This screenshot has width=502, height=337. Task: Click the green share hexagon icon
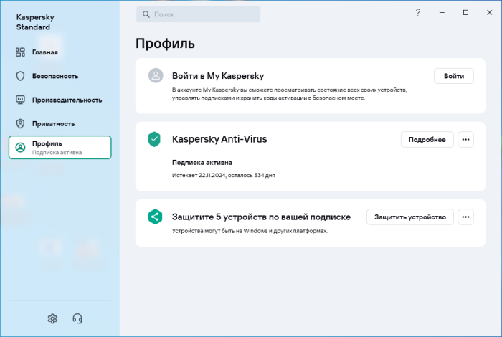(155, 217)
